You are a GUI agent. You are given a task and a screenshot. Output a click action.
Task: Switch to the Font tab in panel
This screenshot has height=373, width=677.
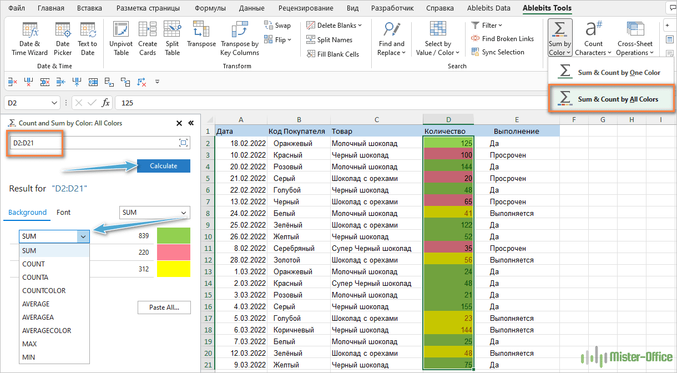point(64,212)
